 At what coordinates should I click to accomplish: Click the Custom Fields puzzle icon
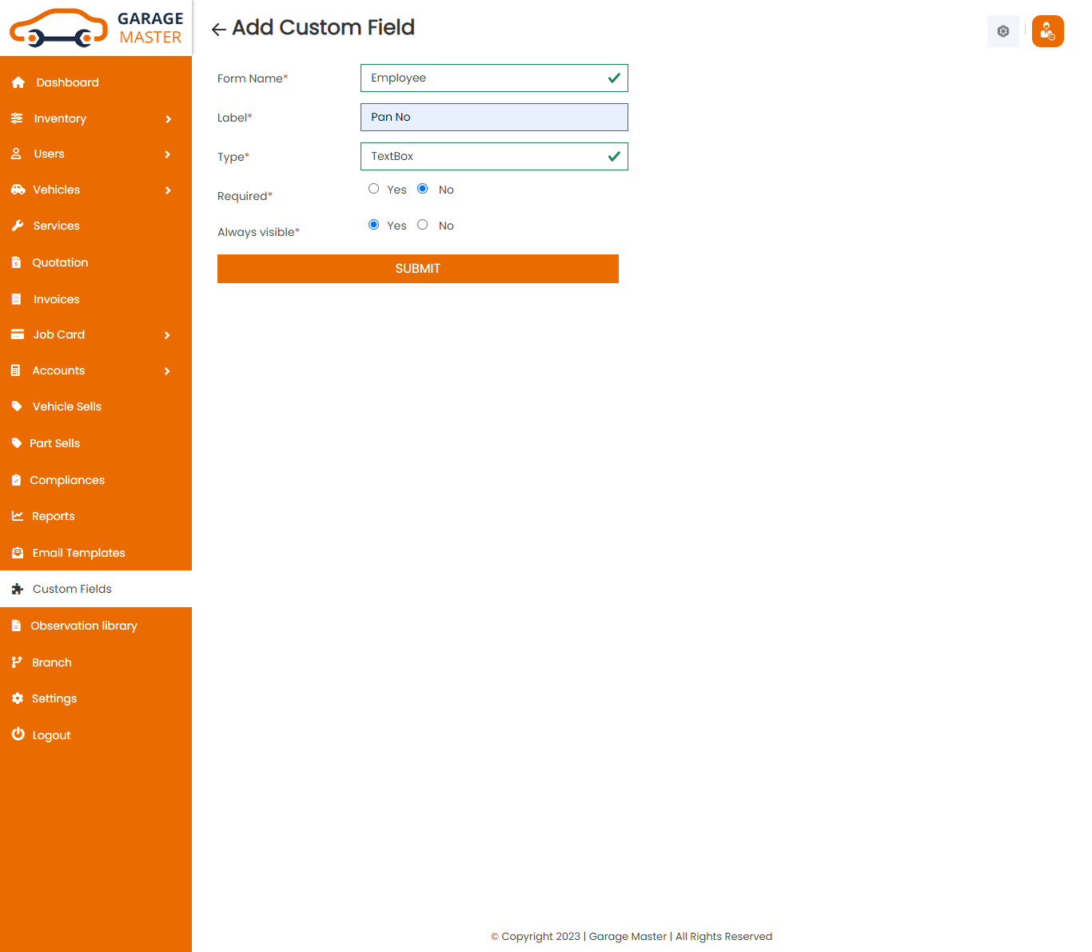click(x=18, y=588)
